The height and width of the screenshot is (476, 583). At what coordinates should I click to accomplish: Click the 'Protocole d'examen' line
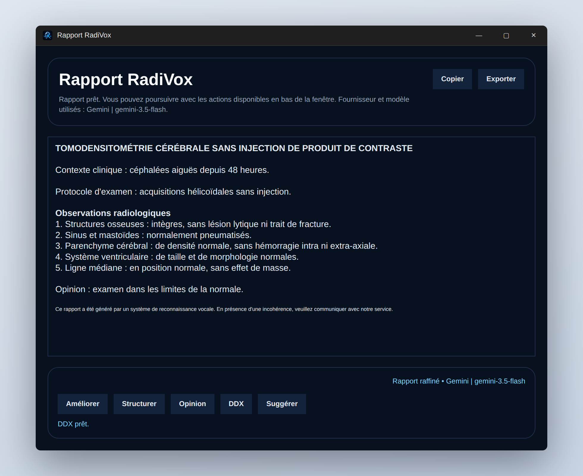[x=173, y=192]
